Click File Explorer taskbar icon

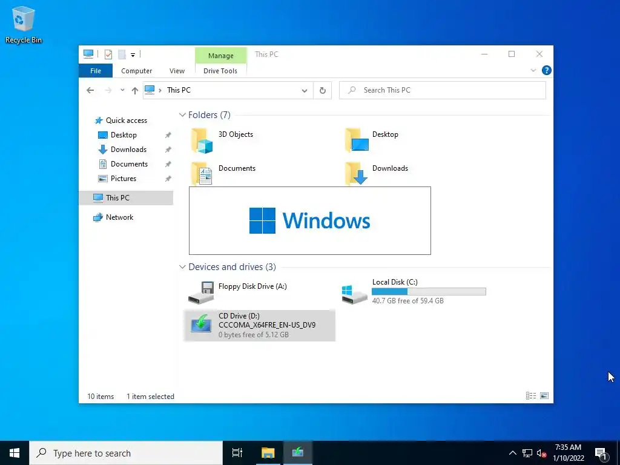(x=268, y=453)
